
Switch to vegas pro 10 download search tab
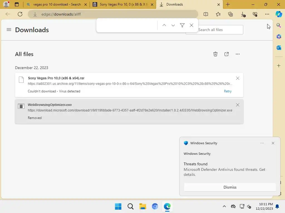[57, 4]
